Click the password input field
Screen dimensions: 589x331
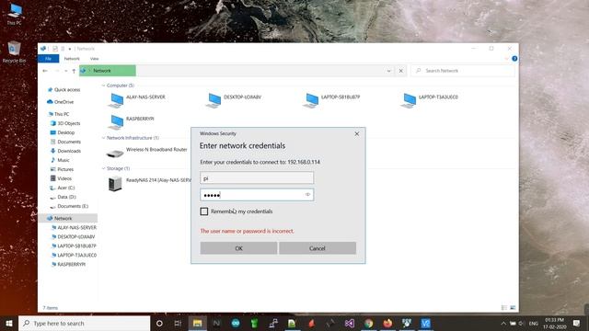click(257, 194)
